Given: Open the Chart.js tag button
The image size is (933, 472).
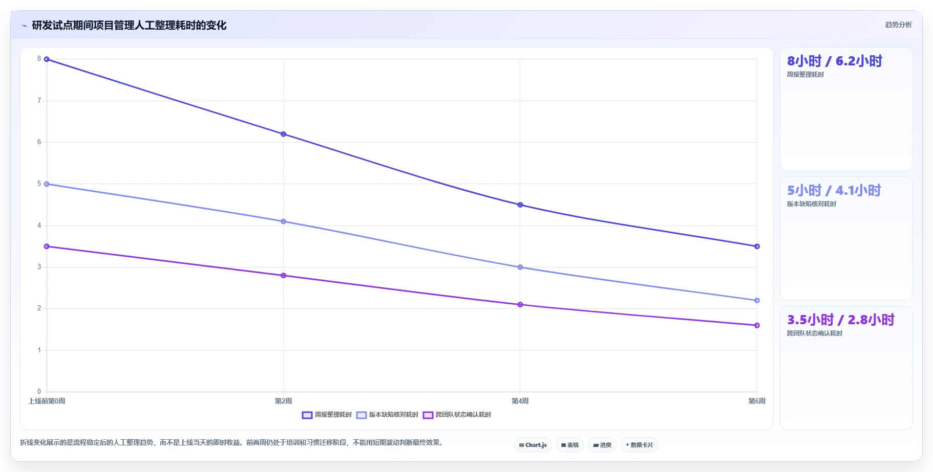Looking at the screenshot, I should [533, 445].
